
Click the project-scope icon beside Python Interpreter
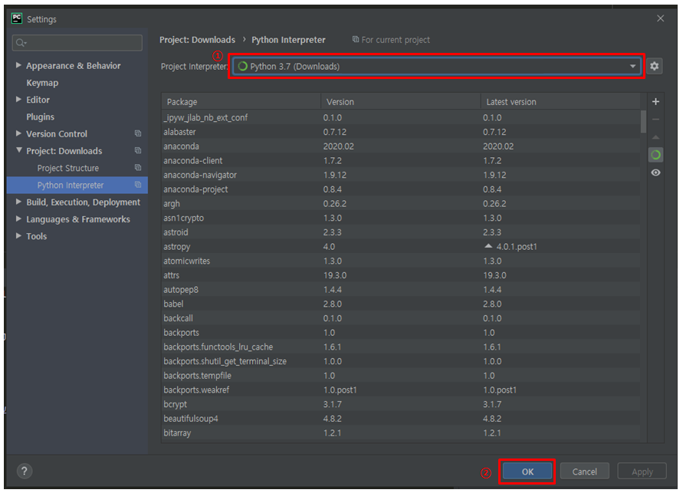point(138,185)
